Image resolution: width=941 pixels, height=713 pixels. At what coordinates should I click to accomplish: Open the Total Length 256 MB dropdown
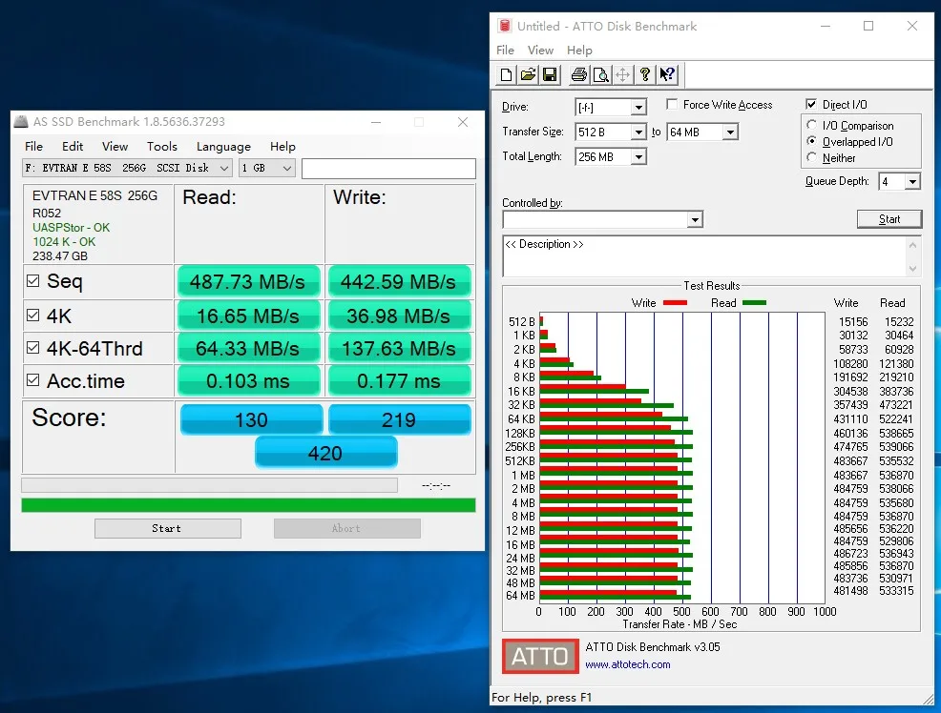(638, 157)
